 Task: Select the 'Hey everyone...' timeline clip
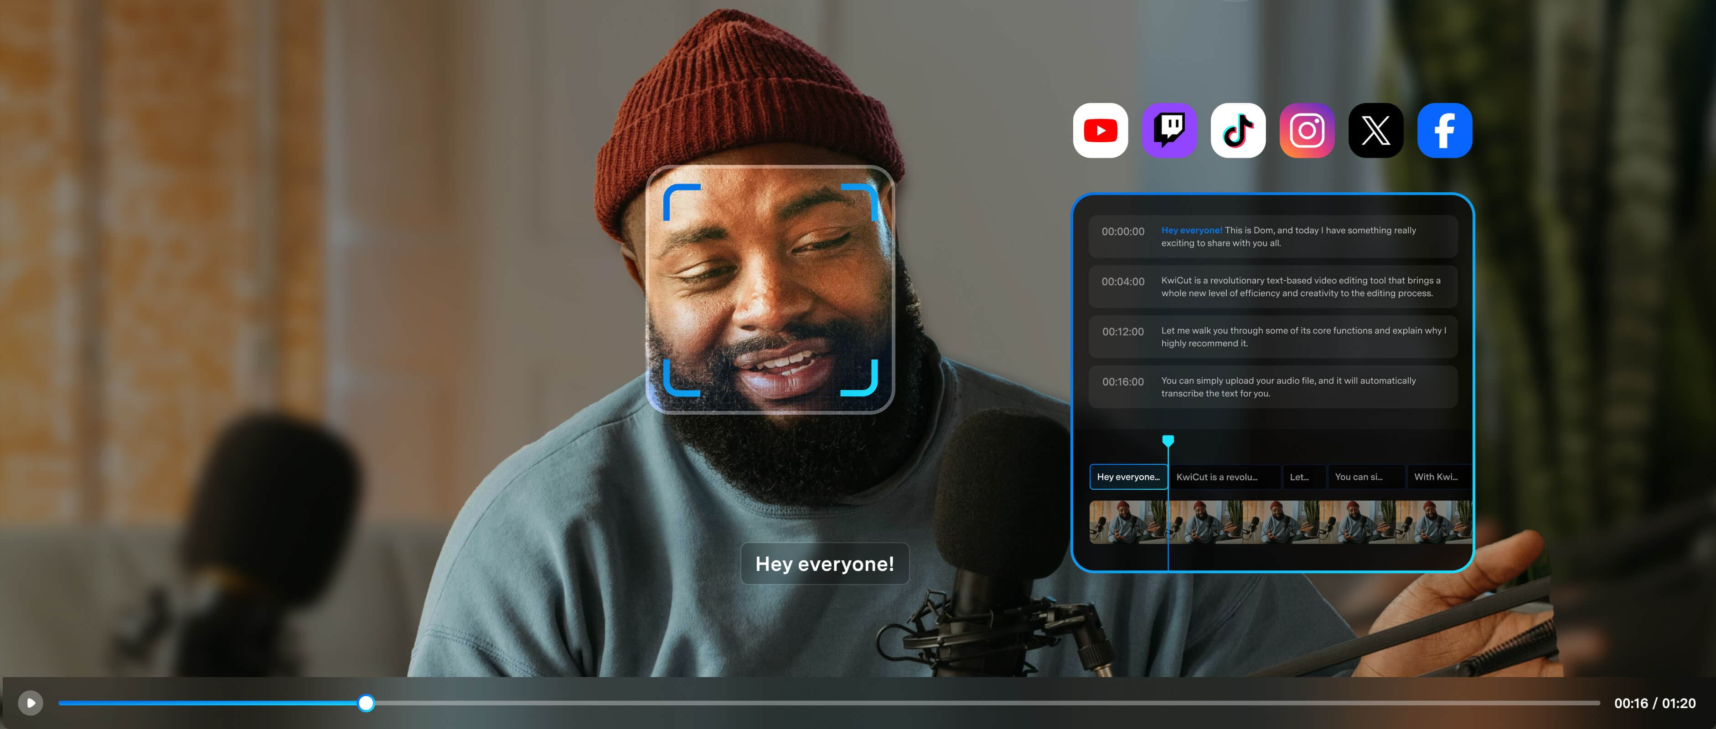[1128, 477]
